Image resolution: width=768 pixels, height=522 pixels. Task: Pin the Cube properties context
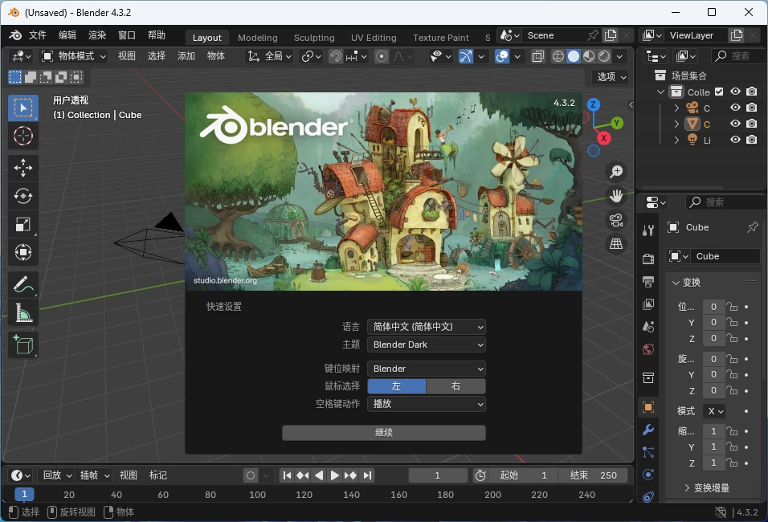752,227
